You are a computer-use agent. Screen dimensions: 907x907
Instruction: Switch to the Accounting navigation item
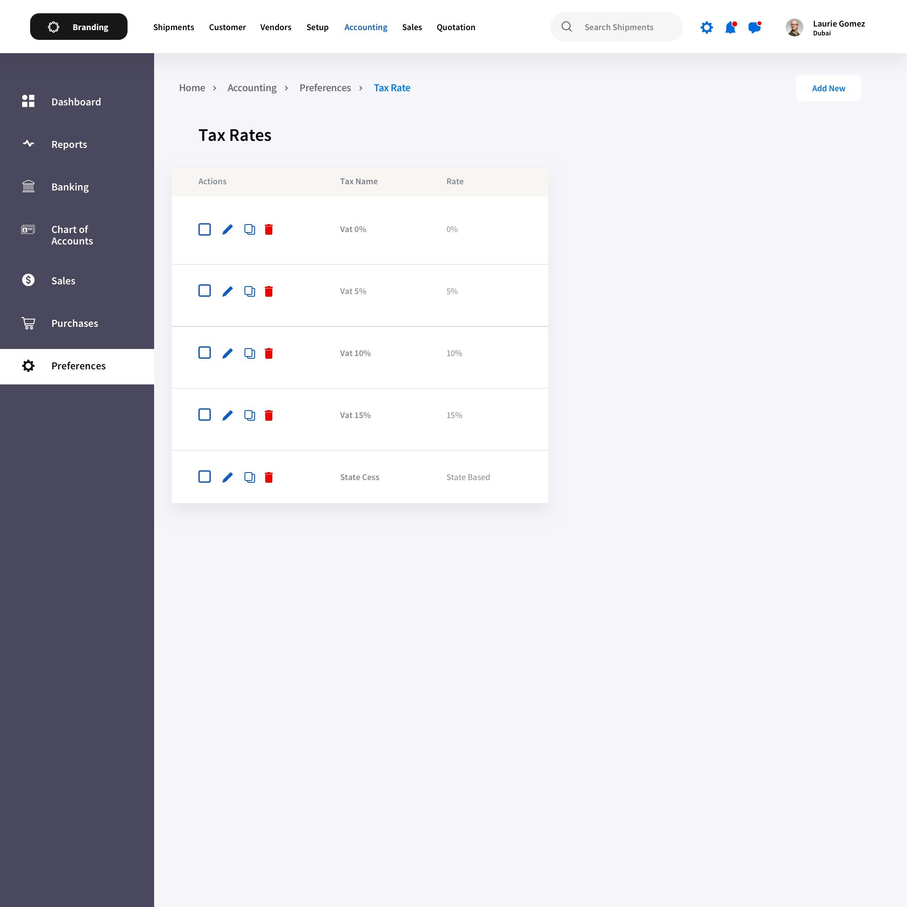(366, 27)
